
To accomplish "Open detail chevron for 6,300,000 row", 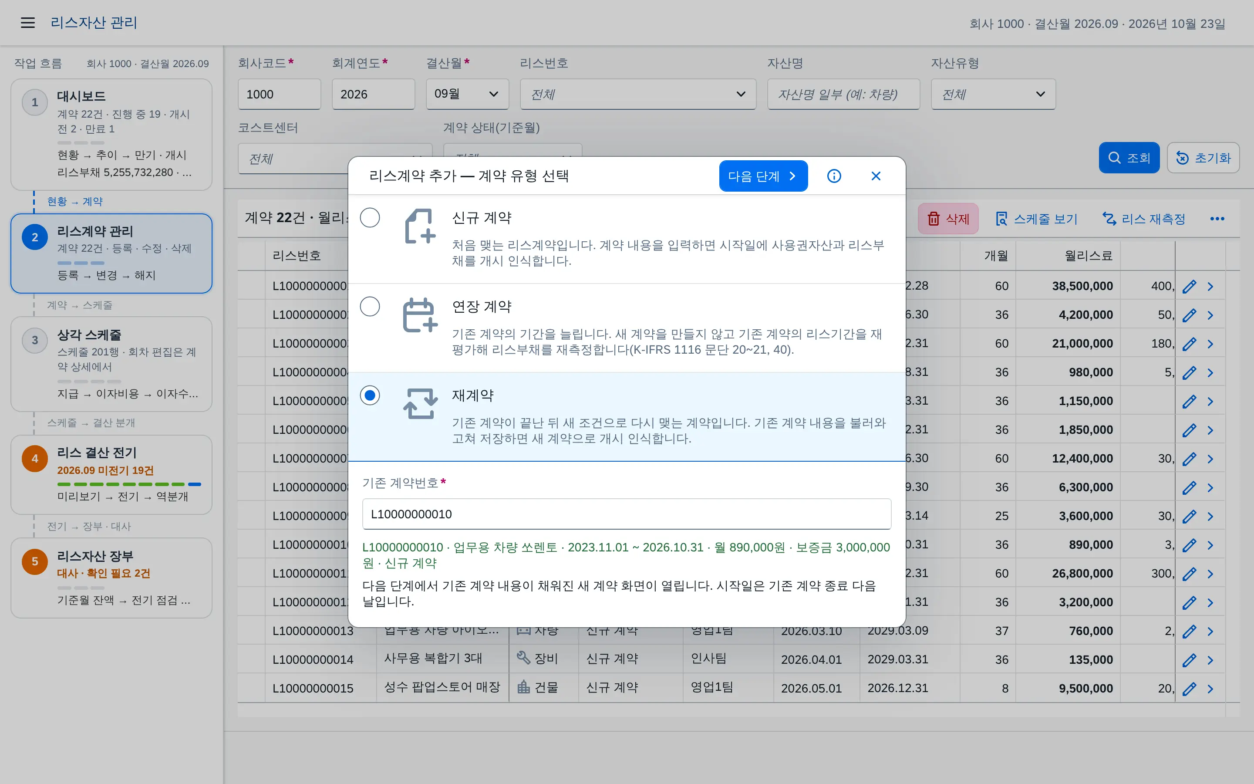I will click(x=1210, y=487).
